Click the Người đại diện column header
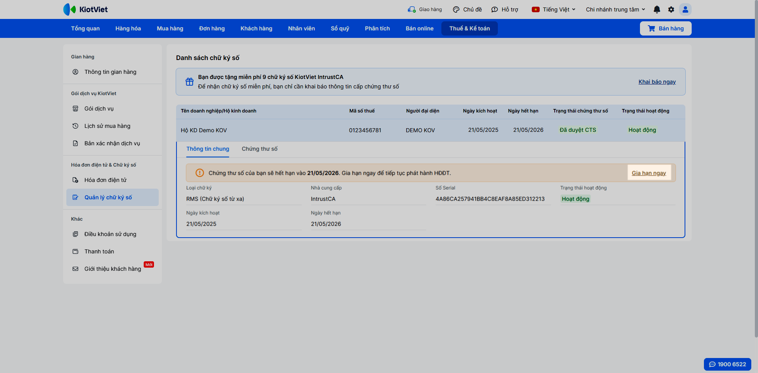The image size is (758, 373). coord(422,111)
